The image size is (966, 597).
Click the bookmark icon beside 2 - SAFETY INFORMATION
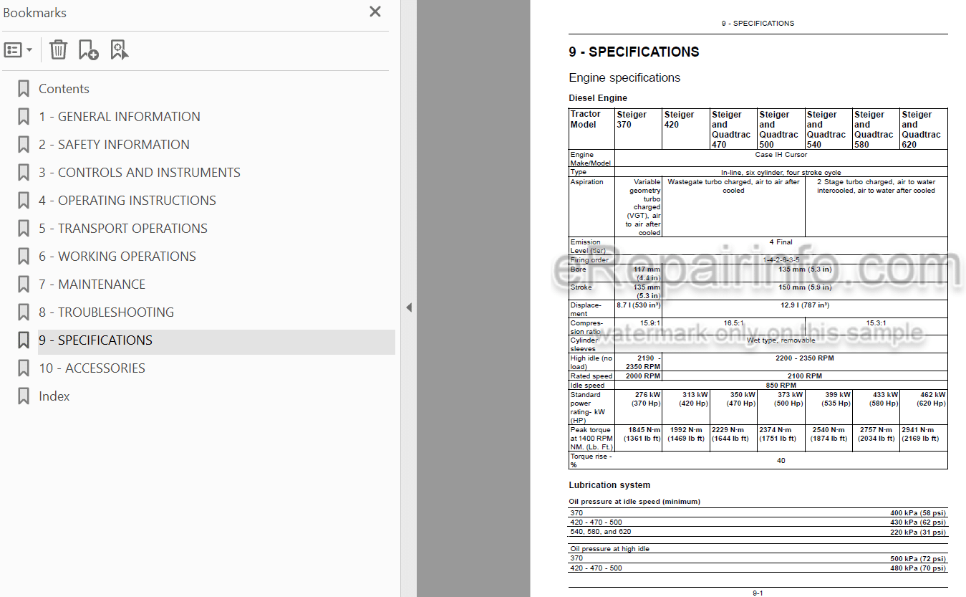[24, 145]
